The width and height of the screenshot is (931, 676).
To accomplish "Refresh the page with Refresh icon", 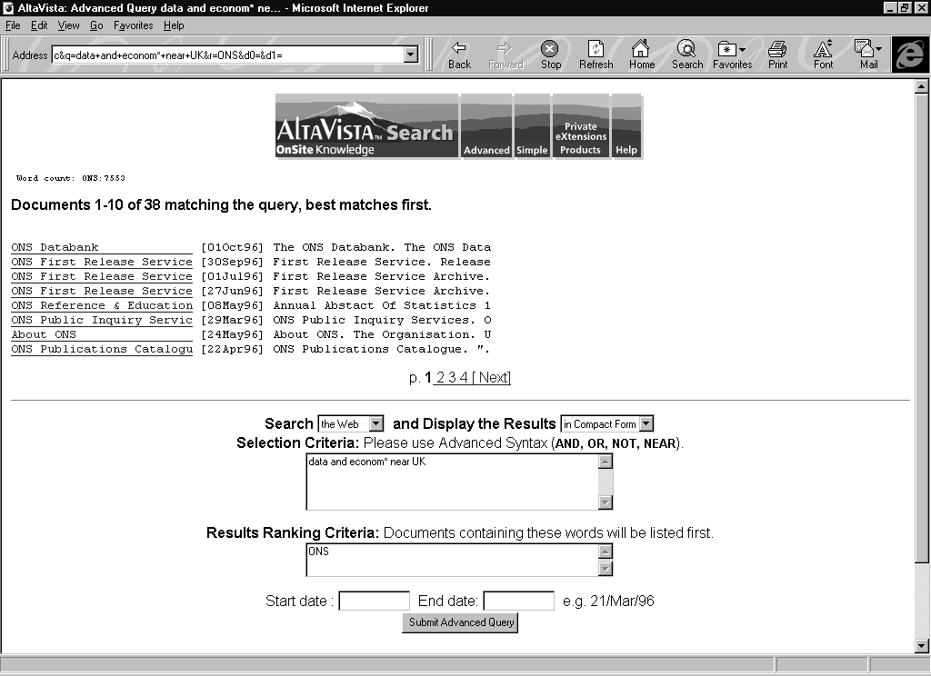I will 596,55.
